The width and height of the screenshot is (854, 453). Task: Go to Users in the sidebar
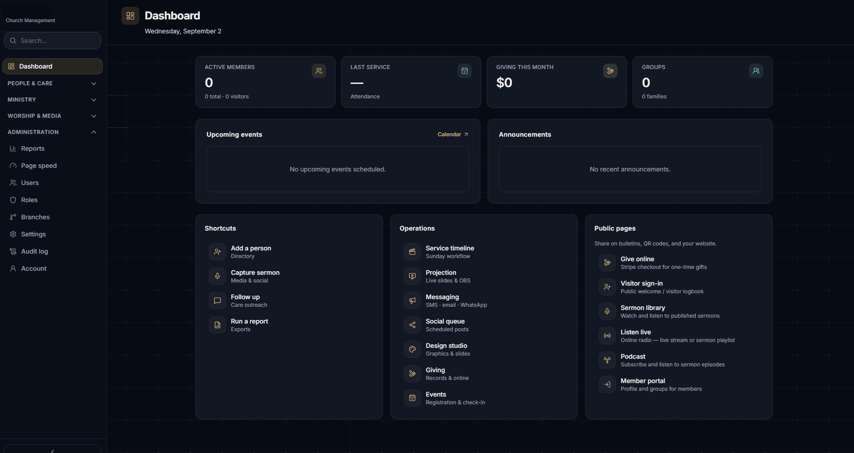click(52, 183)
